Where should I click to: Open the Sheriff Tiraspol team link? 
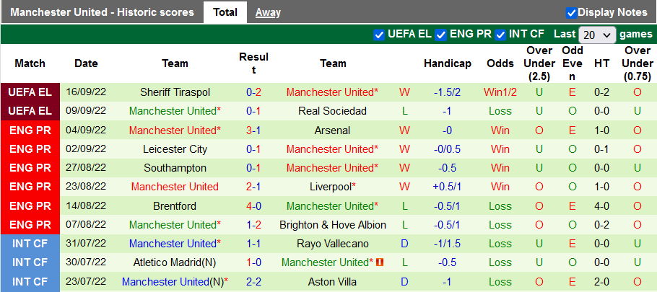pyautogui.click(x=175, y=92)
